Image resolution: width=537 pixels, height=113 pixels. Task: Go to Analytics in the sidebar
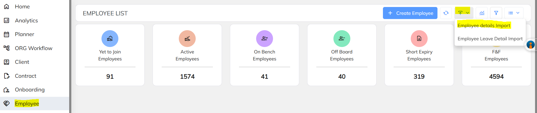26,21
